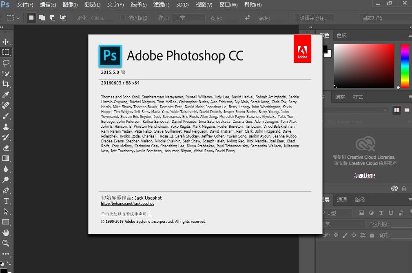Select the Pen tool
The height and width of the screenshot is (273, 412).
pos(6,190)
